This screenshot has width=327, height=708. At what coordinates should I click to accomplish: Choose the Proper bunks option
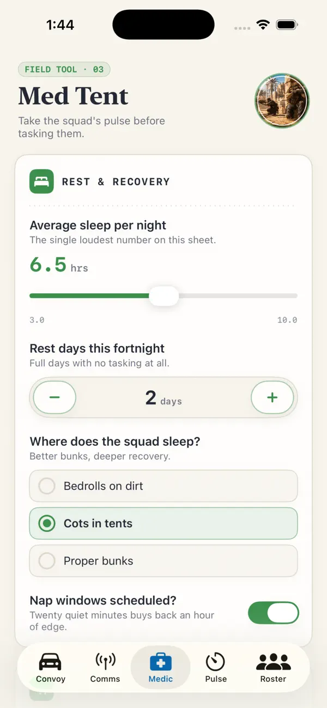click(x=163, y=561)
